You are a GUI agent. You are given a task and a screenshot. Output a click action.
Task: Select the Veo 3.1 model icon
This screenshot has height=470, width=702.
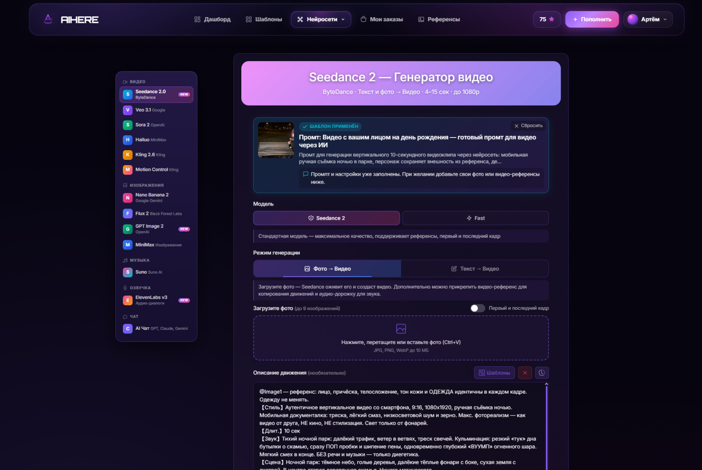(x=128, y=110)
